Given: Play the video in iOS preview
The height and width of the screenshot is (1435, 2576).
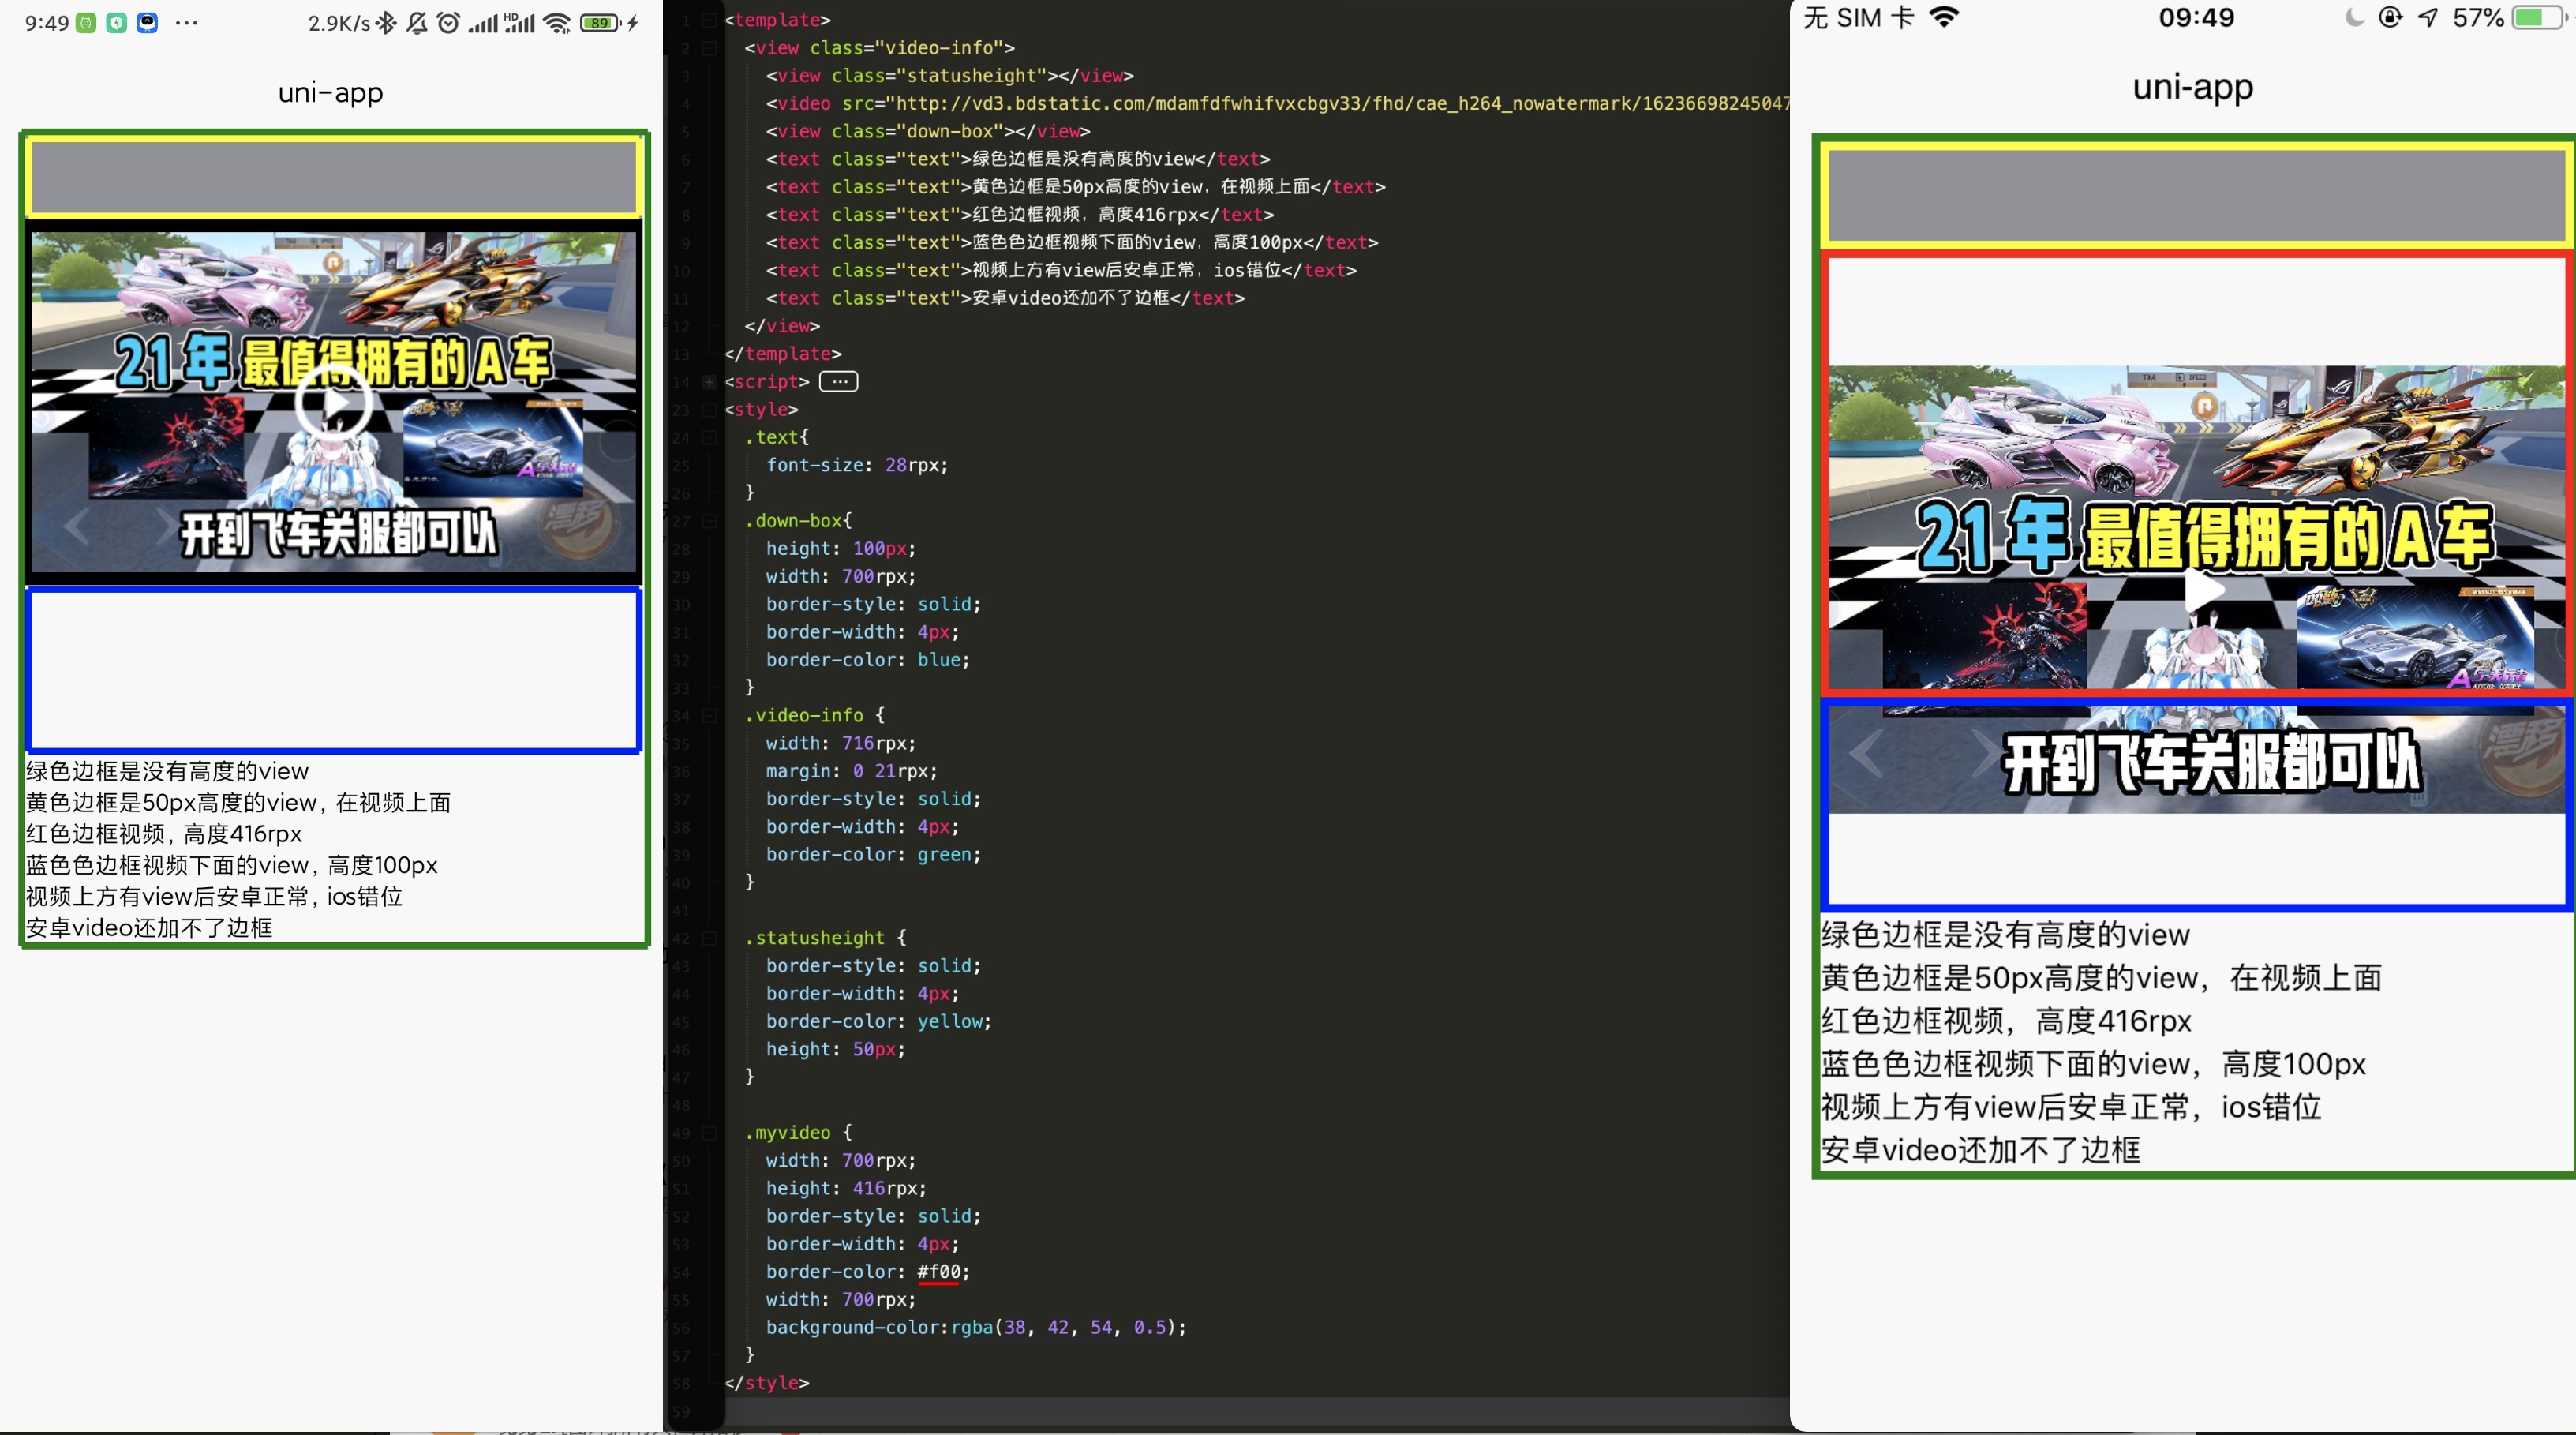Looking at the screenshot, I should [x=2203, y=590].
